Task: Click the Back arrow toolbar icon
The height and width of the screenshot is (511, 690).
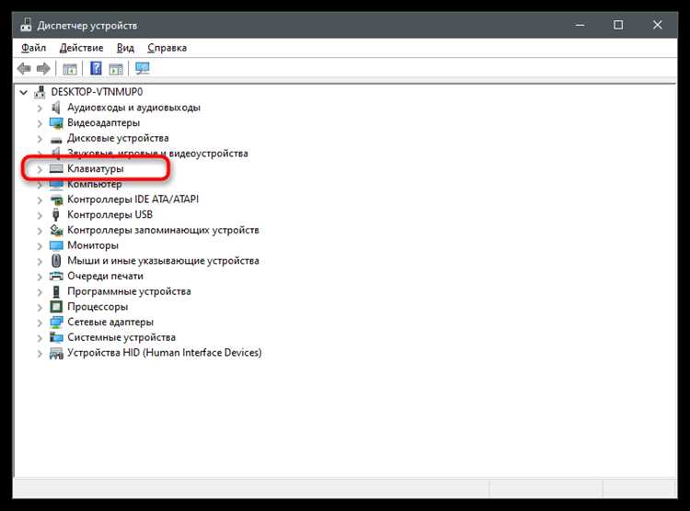Action: (24, 69)
